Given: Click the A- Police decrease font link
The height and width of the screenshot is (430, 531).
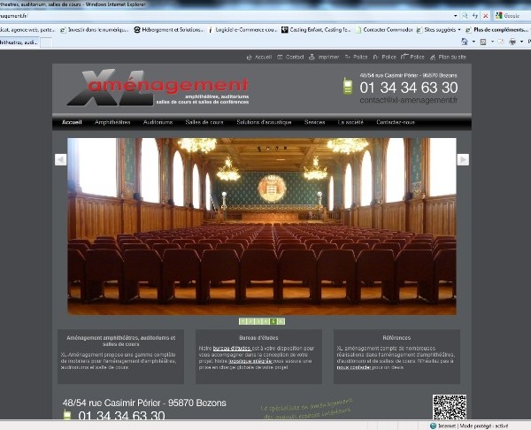Looking at the screenshot, I should point(384,57).
